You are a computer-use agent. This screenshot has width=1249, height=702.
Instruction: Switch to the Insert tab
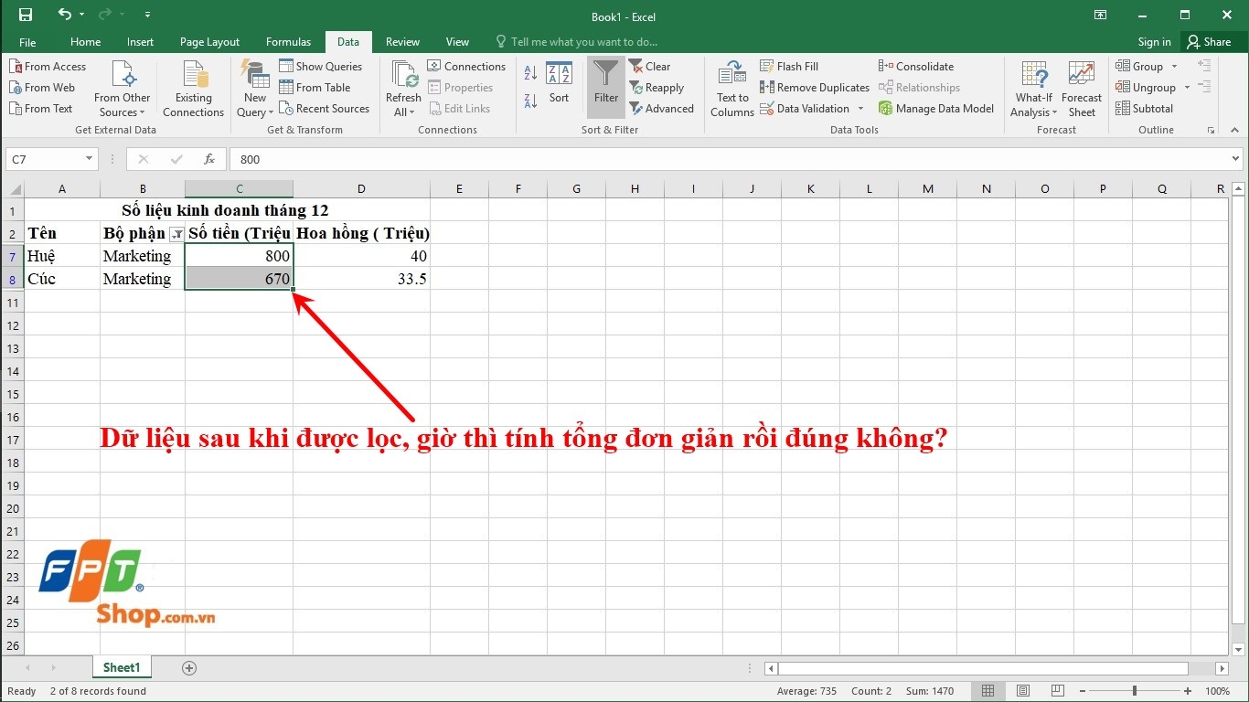click(x=140, y=42)
